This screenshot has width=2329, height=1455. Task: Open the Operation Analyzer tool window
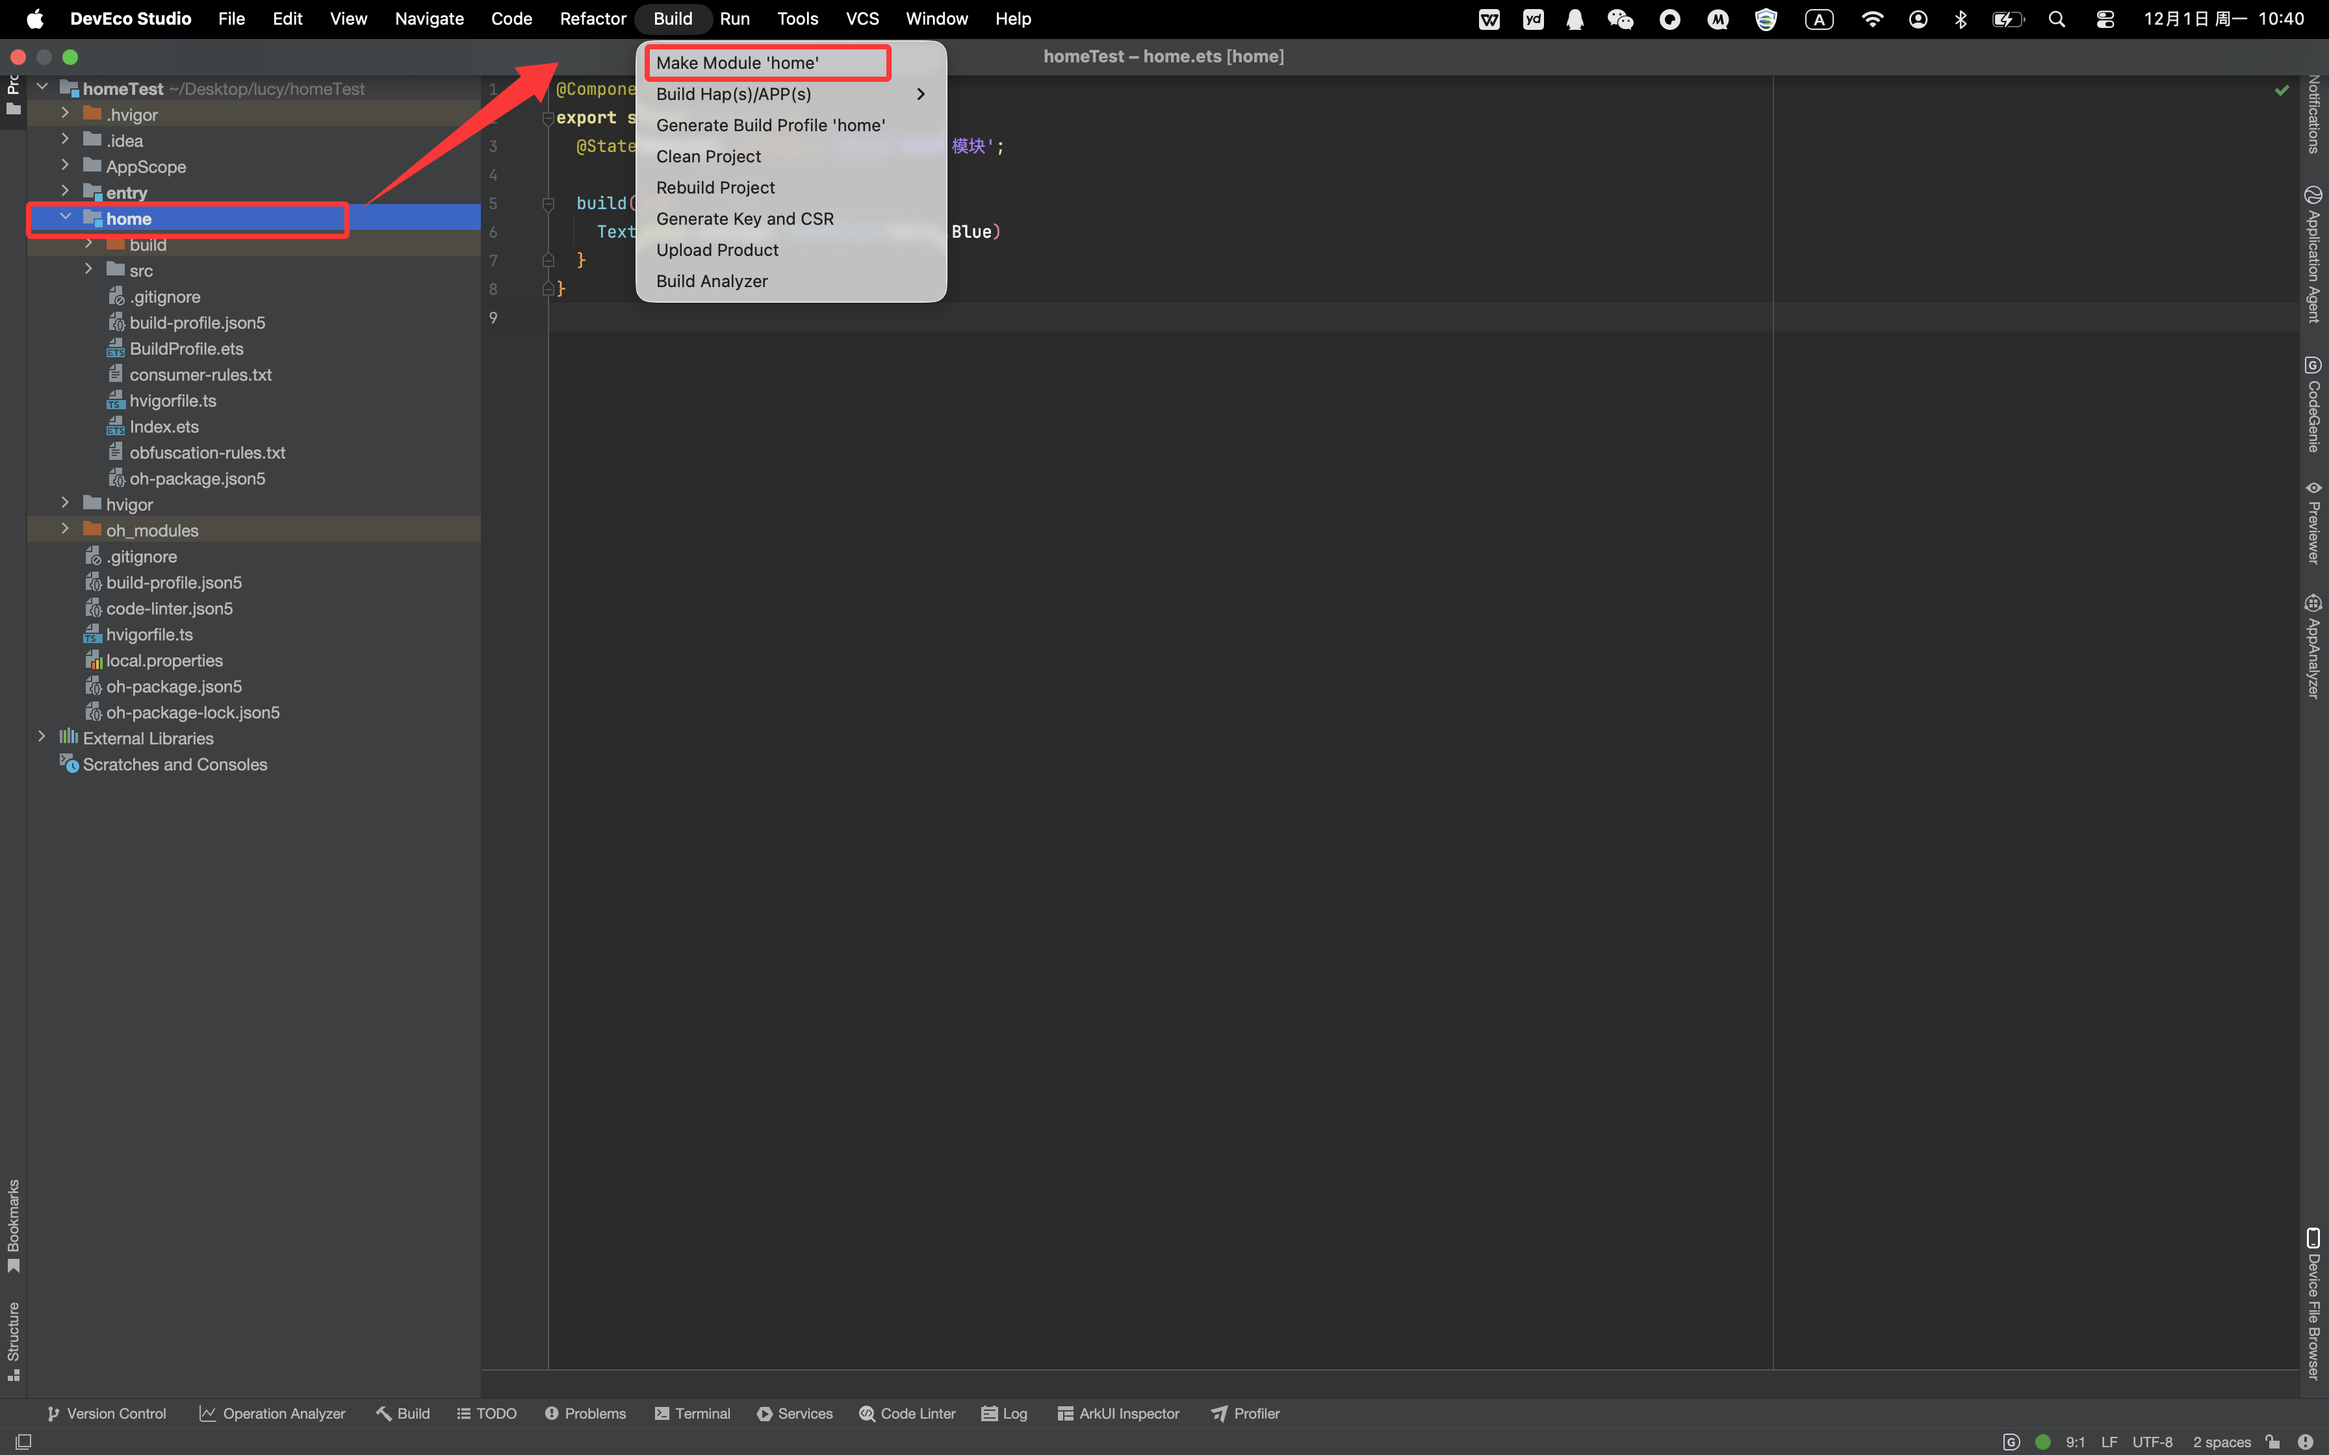point(272,1413)
